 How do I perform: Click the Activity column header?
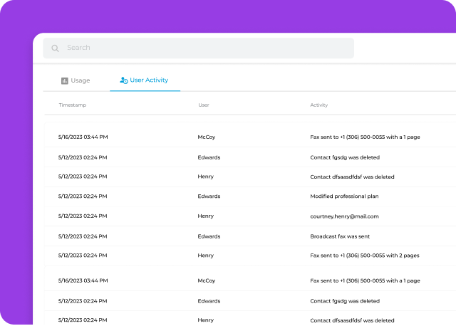click(x=319, y=105)
